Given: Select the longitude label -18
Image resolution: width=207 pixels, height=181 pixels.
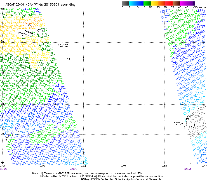Looking at the screenshot, I should [x=164, y=166].
